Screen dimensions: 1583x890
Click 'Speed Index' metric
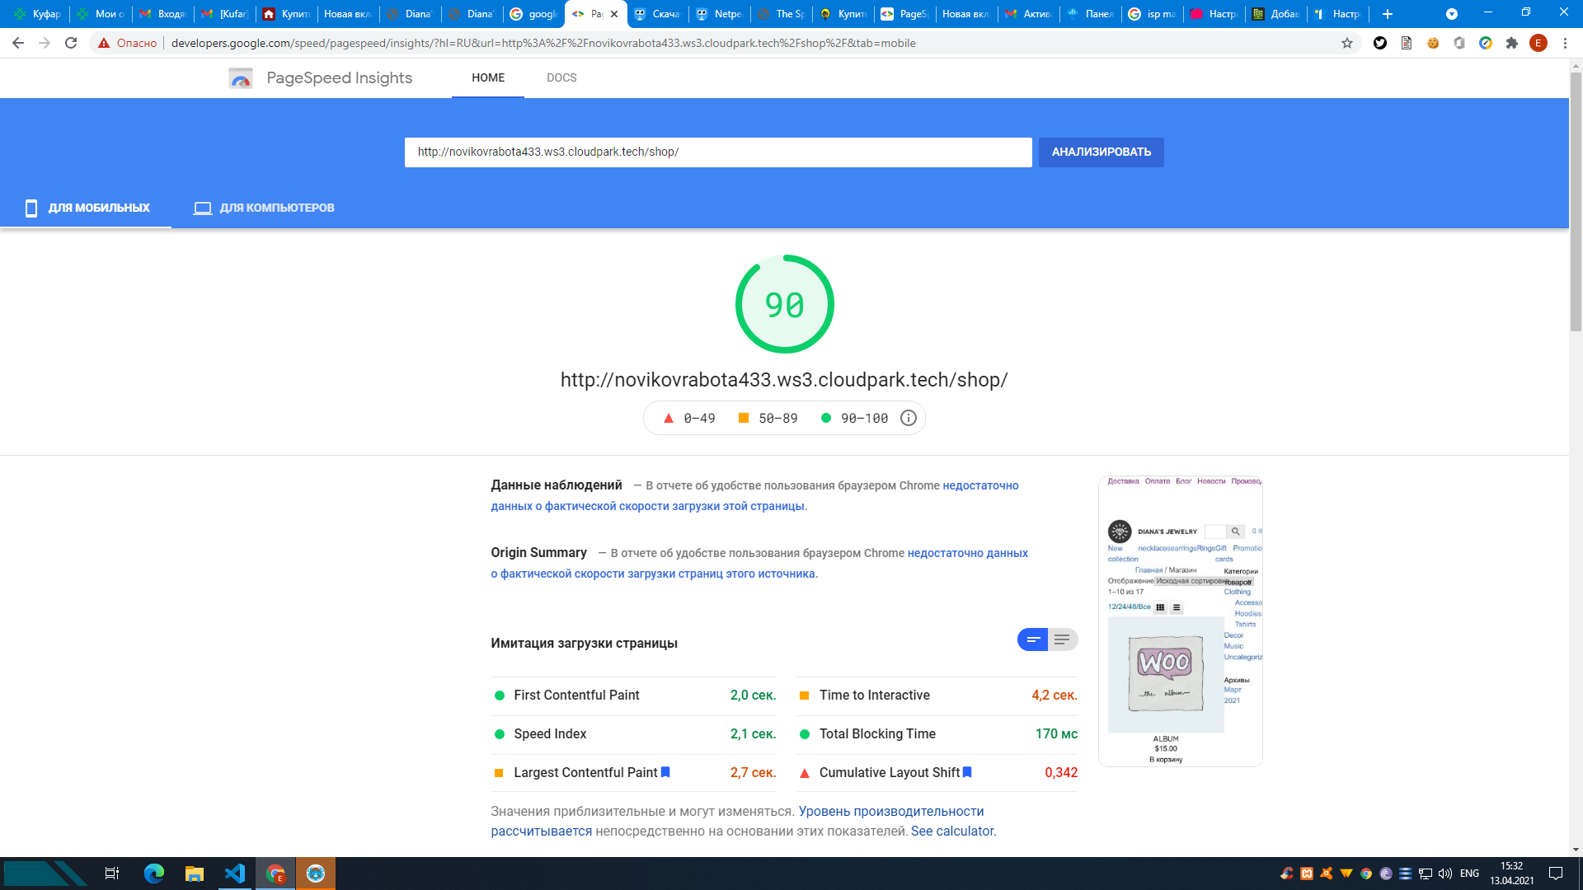click(550, 733)
